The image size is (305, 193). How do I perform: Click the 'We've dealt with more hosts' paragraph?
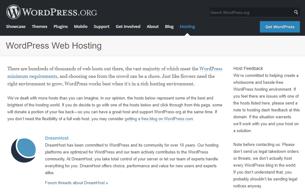(x=115, y=108)
